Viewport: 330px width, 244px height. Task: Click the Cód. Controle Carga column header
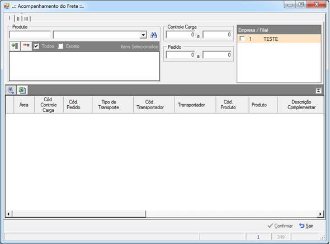[49, 105]
